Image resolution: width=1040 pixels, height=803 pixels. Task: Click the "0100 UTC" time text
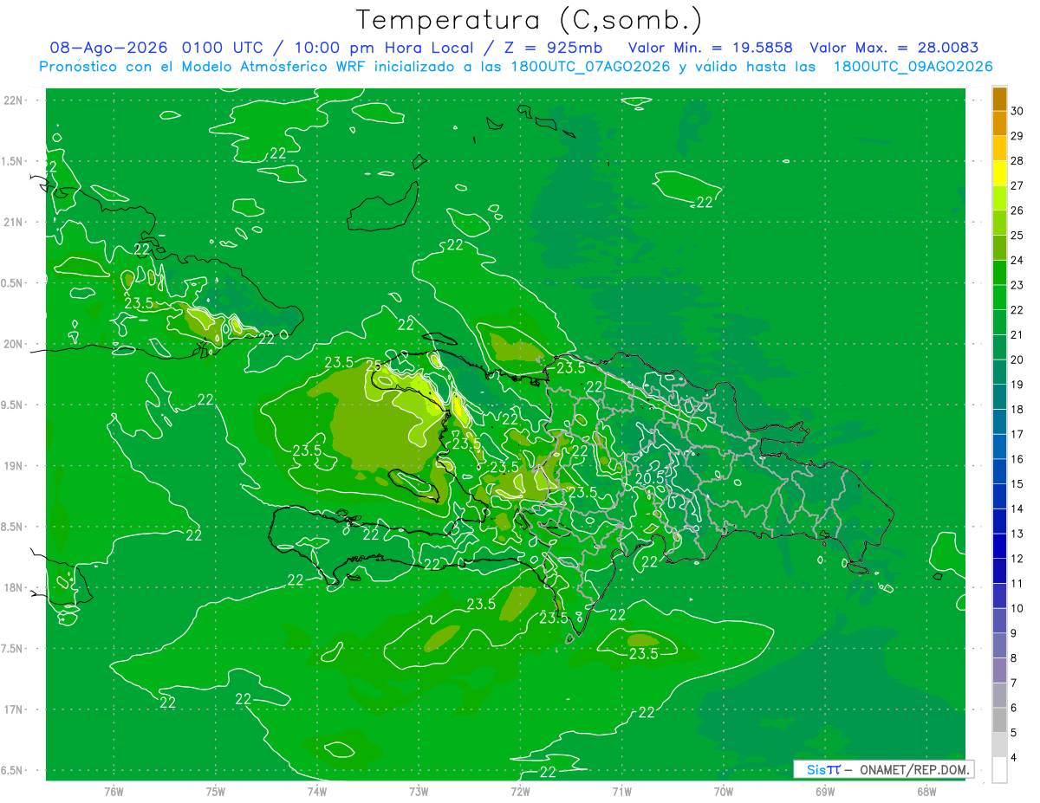pyautogui.click(x=224, y=49)
